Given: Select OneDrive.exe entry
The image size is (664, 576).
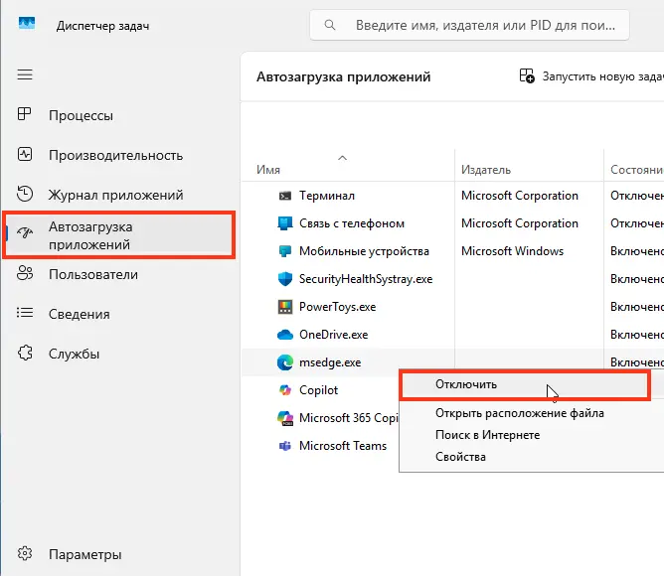Looking at the screenshot, I should (x=333, y=335).
